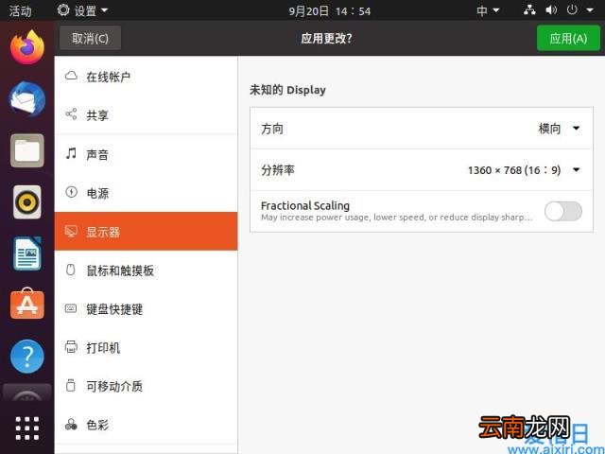Open LibreOffice Writer from the dock
The image size is (605, 454).
[27, 253]
